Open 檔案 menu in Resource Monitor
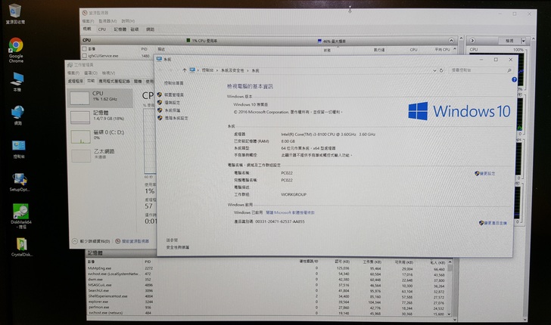Screen dimensions: 551x325 (x=88, y=21)
